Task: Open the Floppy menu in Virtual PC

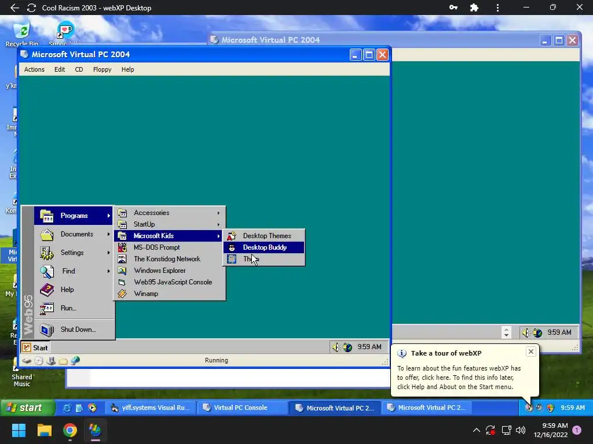Action: [x=102, y=69]
